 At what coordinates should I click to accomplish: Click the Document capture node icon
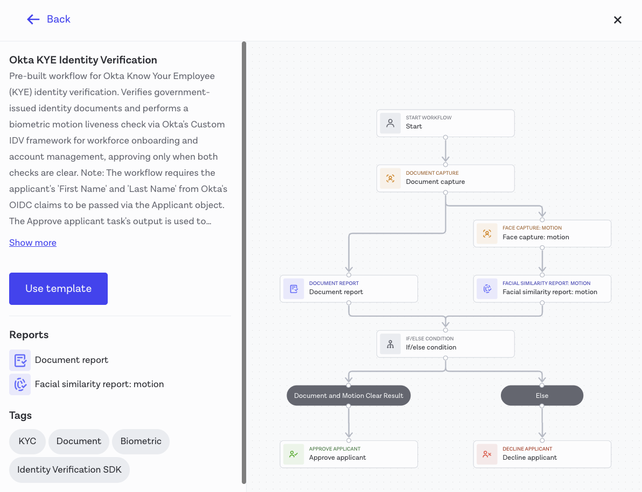[x=390, y=179]
